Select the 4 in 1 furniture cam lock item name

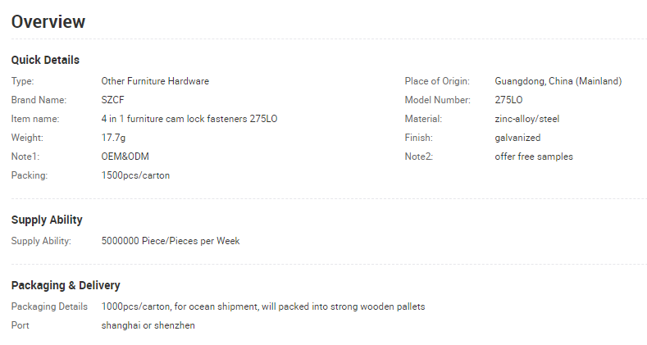(x=189, y=119)
